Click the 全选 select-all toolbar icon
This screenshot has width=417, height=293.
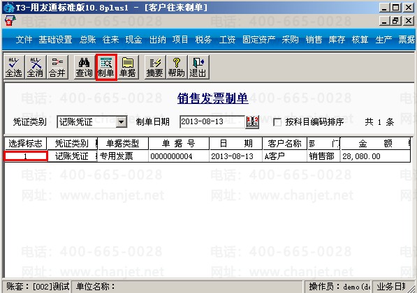click(14, 67)
